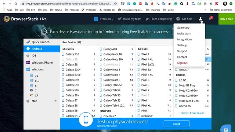Screen dimensions: 235x132
Task: Click the BrowserStack logo icon
Action: 7,19
